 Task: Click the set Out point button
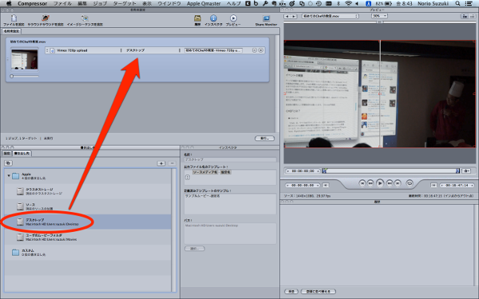pos(433,185)
